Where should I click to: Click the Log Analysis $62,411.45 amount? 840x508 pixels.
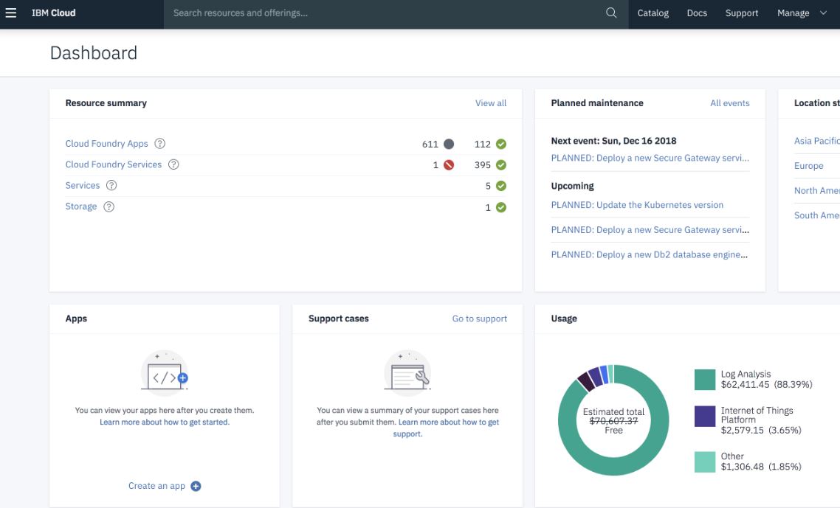745,384
